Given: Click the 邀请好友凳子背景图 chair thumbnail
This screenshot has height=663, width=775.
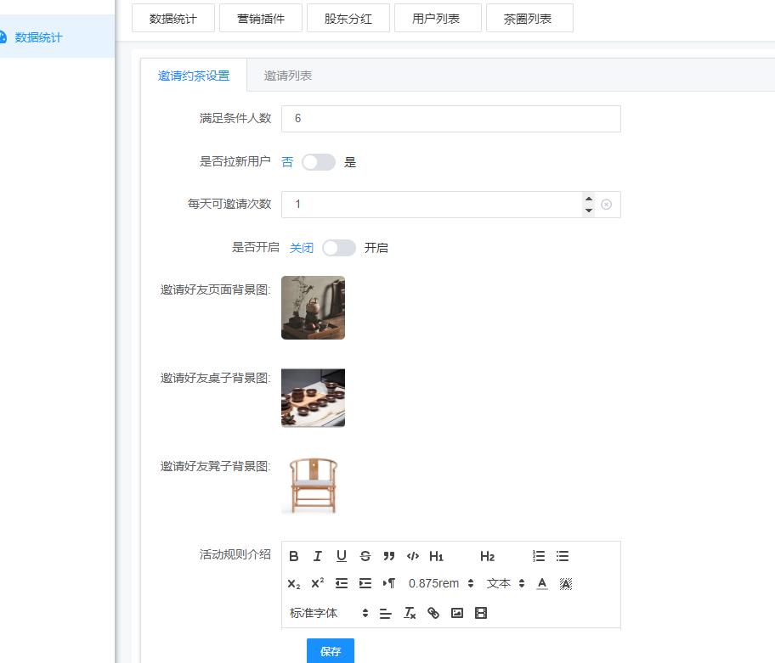Looking at the screenshot, I should click(313, 485).
